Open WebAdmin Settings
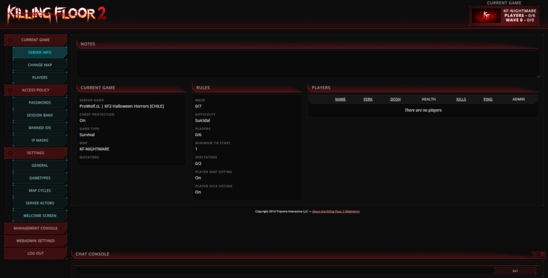The width and height of the screenshot is (548, 278). 36,241
